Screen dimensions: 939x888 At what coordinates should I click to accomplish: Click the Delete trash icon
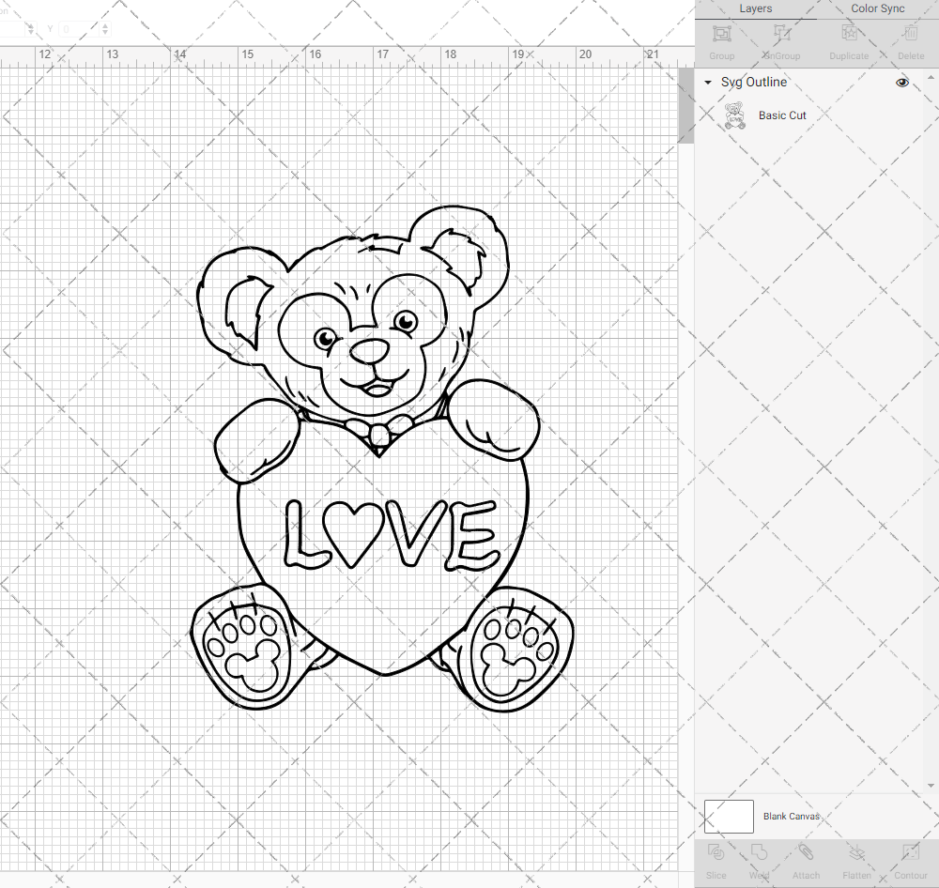(x=911, y=34)
